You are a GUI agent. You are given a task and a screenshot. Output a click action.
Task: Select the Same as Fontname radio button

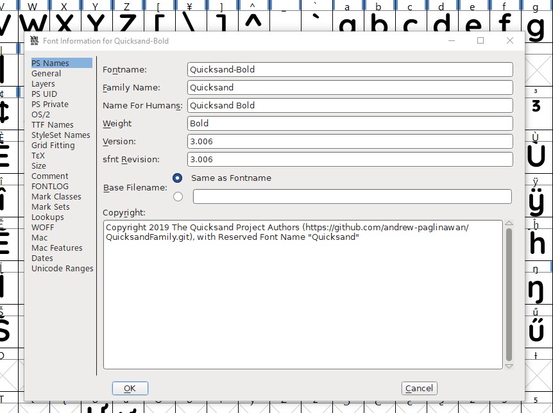pos(178,178)
